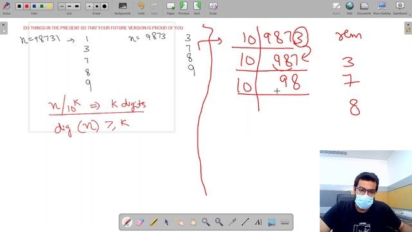Screen dimensions: 412x232
Task: Open the Stylus palette toggle
Action: [x=6, y=8]
